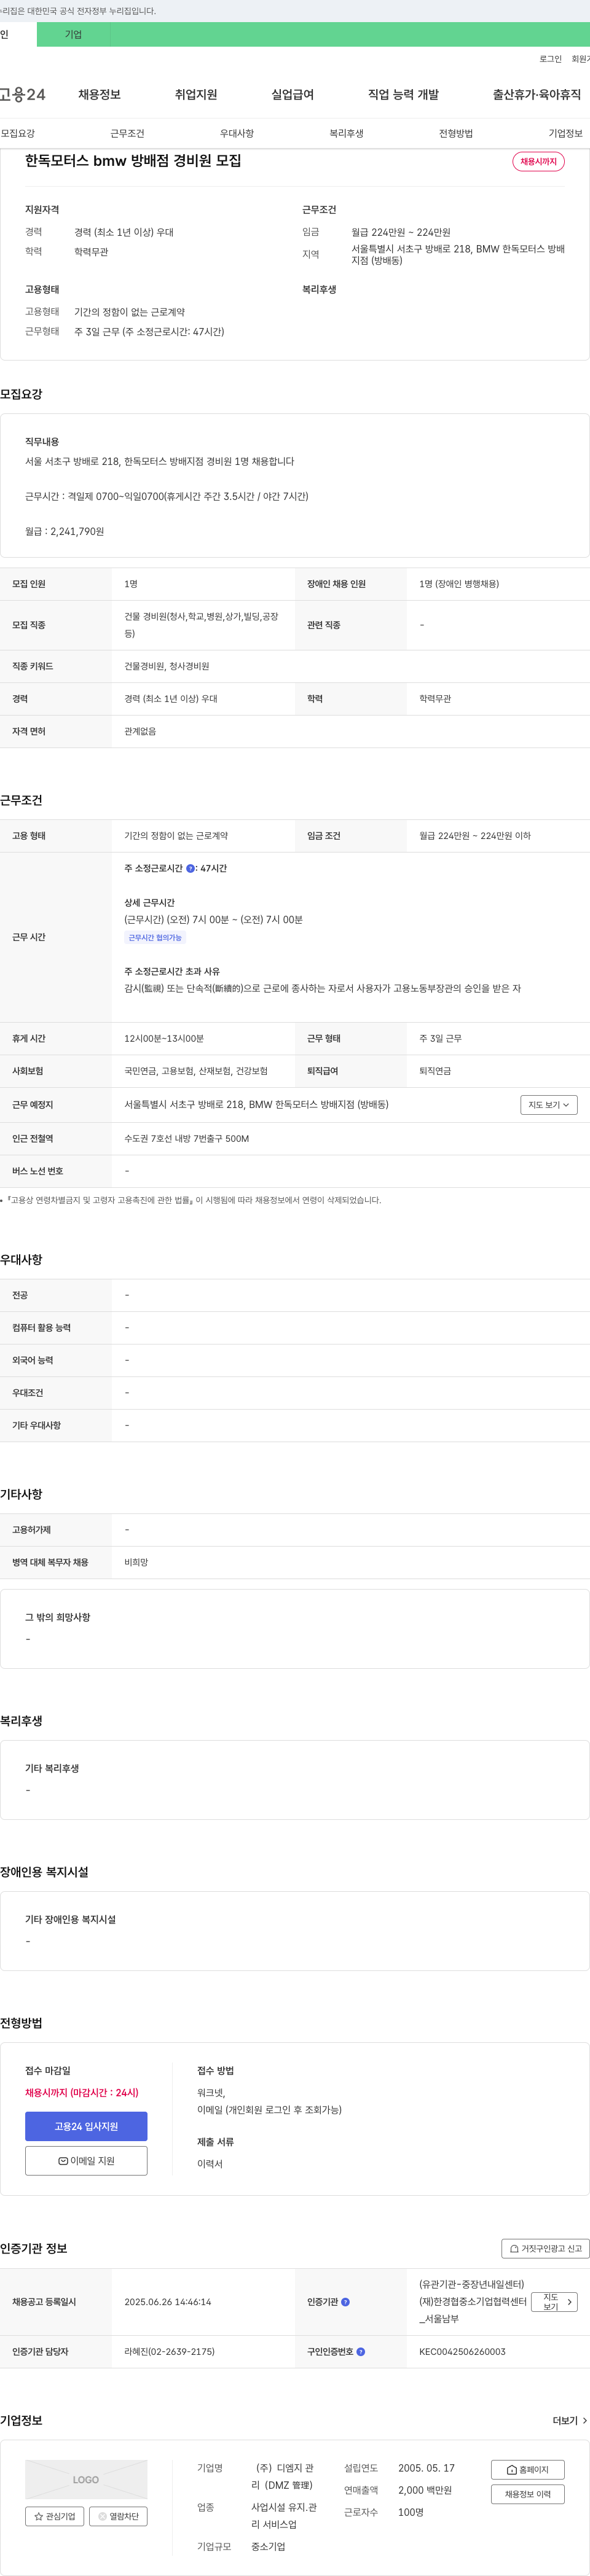
Task: Click the 설립연도 value 2005. 05. 17
Action: (426, 2468)
